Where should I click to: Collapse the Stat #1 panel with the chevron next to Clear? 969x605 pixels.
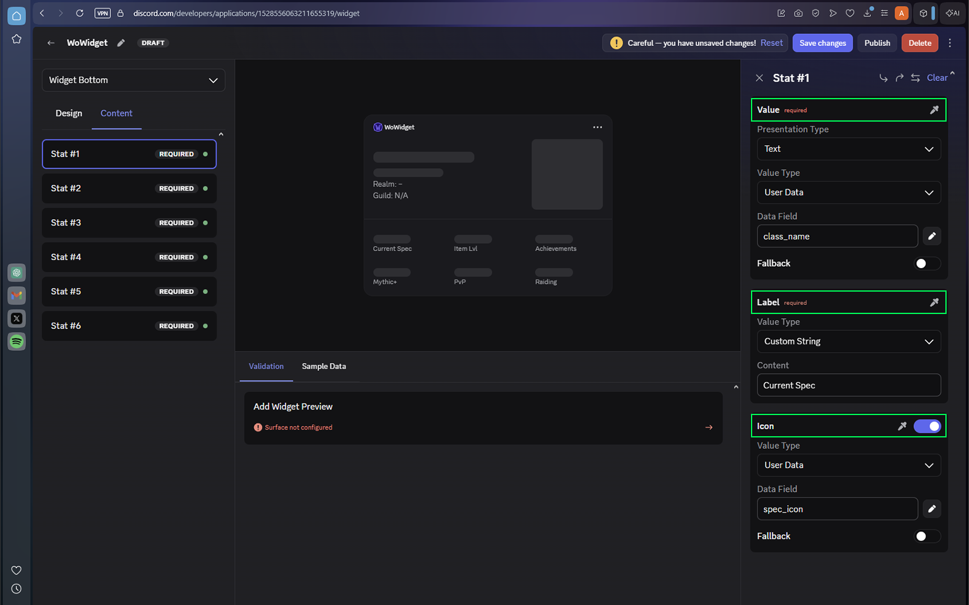952,73
